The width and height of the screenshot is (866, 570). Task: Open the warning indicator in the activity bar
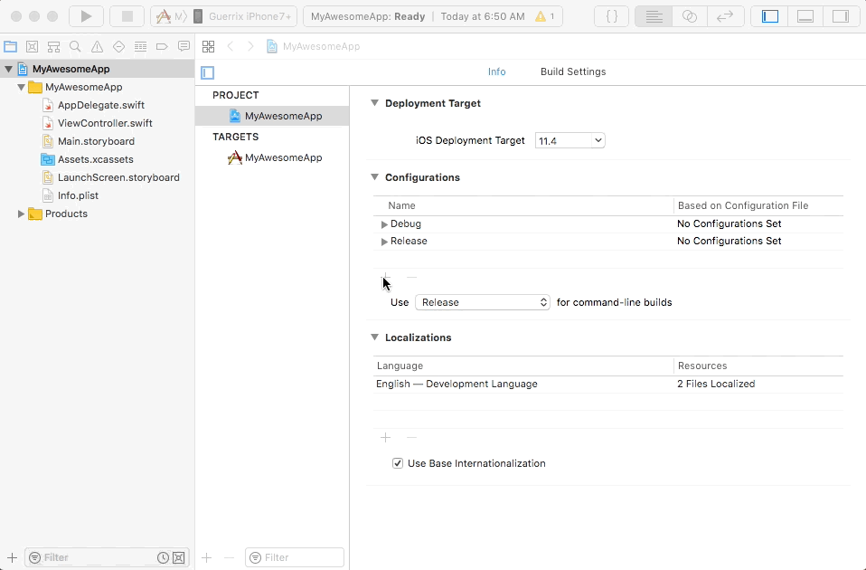(x=544, y=16)
